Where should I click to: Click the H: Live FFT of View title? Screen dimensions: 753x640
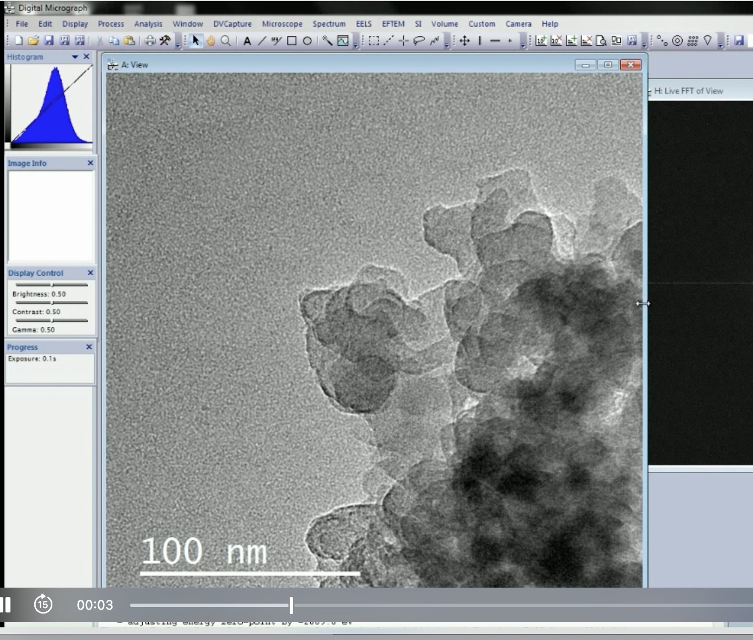[x=689, y=91]
